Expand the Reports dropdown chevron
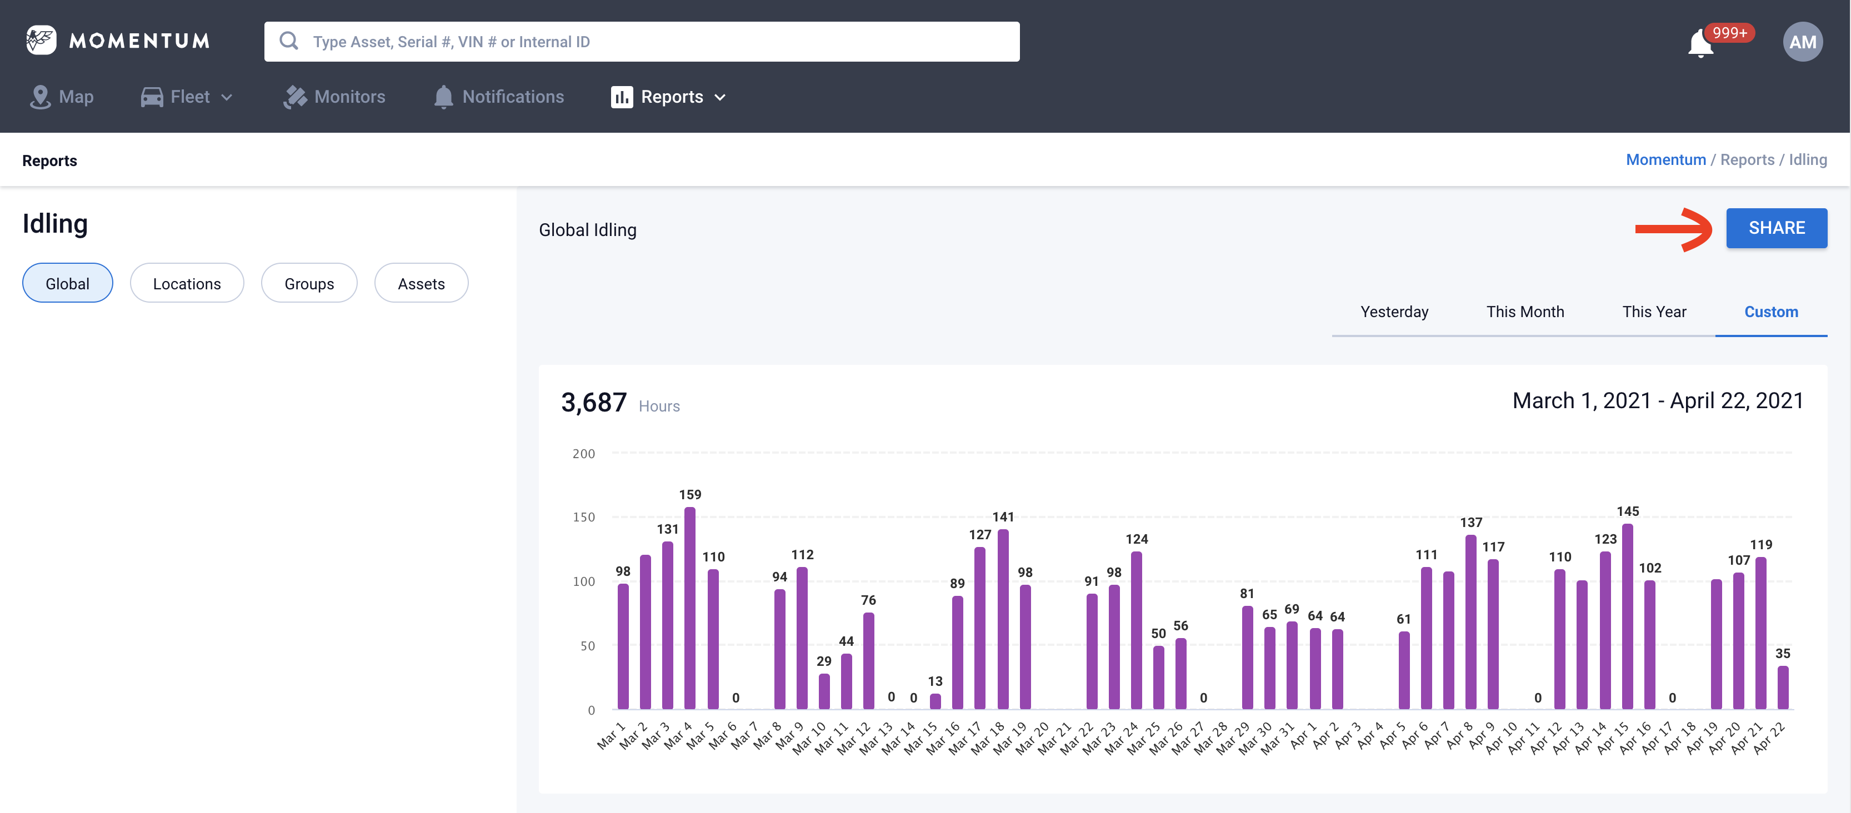1851x813 pixels. point(720,98)
